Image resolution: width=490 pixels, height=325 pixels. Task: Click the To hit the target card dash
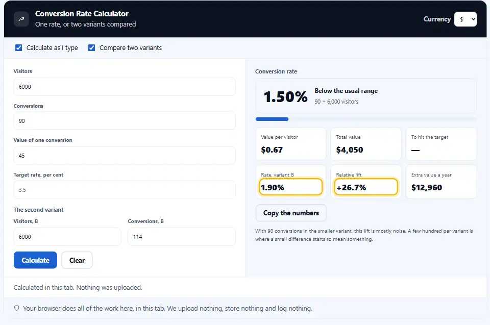(x=415, y=150)
